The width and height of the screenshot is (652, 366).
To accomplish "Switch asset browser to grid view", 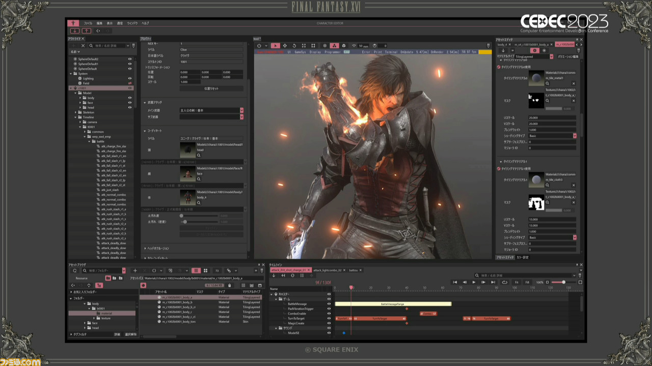I will tap(205, 270).
